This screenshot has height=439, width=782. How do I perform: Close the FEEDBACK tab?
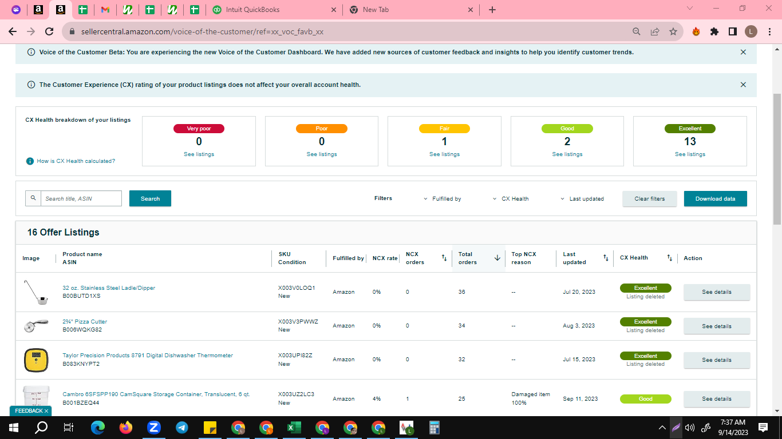point(46,411)
